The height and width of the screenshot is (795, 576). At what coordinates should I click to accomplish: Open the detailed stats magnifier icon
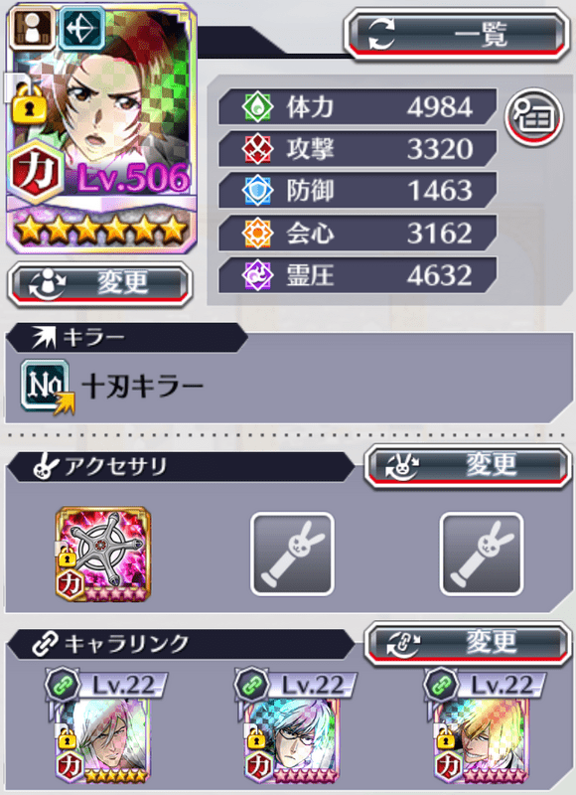[x=533, y=116]
